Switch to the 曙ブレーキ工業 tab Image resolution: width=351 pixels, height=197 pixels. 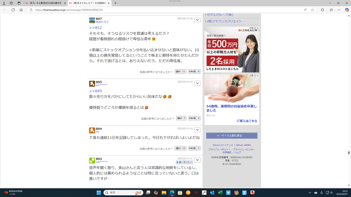[x=45, y=3]
